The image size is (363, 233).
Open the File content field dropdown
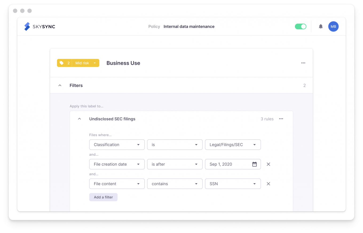[x=117, y=184]
